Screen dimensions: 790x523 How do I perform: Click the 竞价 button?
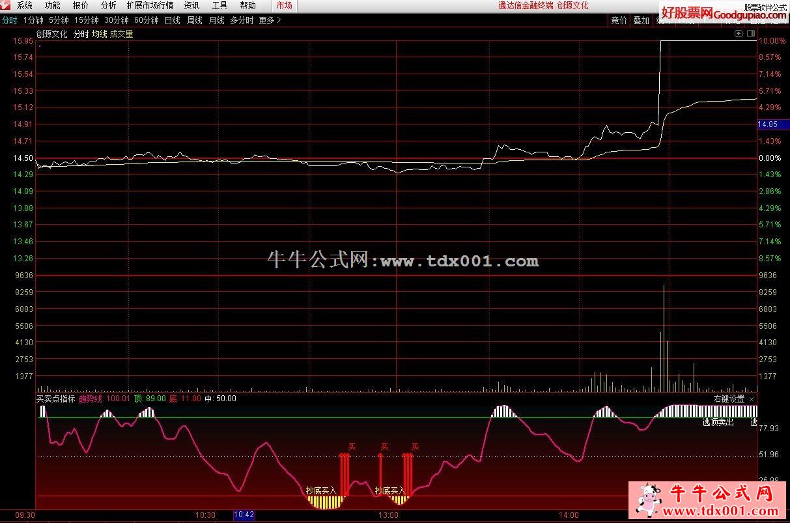click(x=619, y=20)
